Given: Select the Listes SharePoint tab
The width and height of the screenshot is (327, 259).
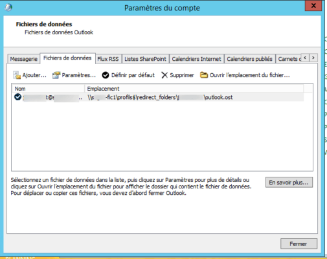Looking at the screenshot, I should click(145, 59).
